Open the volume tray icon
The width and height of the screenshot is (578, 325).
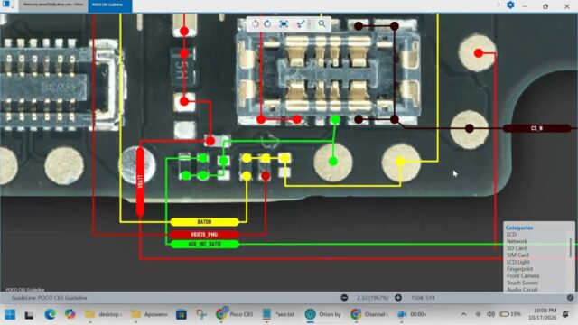coord(490,314)
